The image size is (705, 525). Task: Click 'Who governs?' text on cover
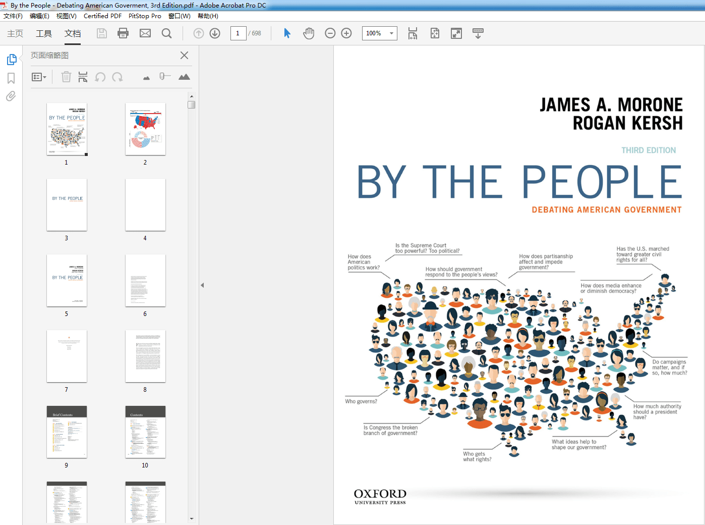(361, 402)
